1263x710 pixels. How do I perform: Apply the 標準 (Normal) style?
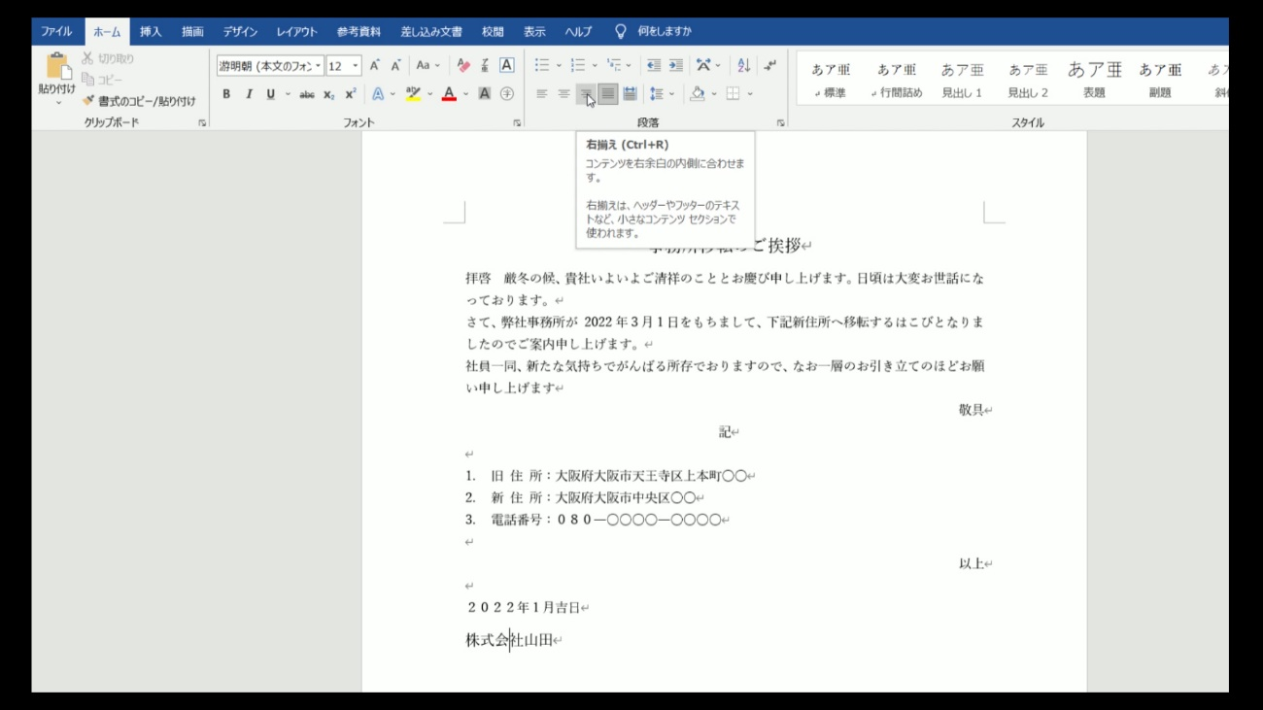click(831, 80)
